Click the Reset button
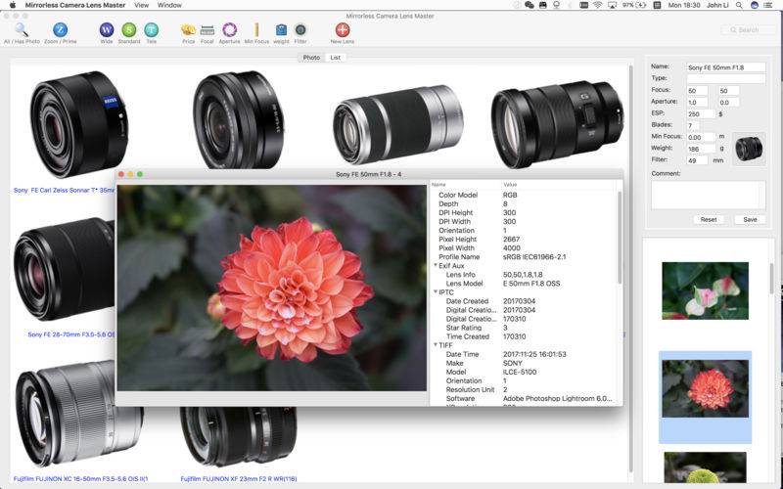Viewport: 783px width, 489px height. click(708, 219)
